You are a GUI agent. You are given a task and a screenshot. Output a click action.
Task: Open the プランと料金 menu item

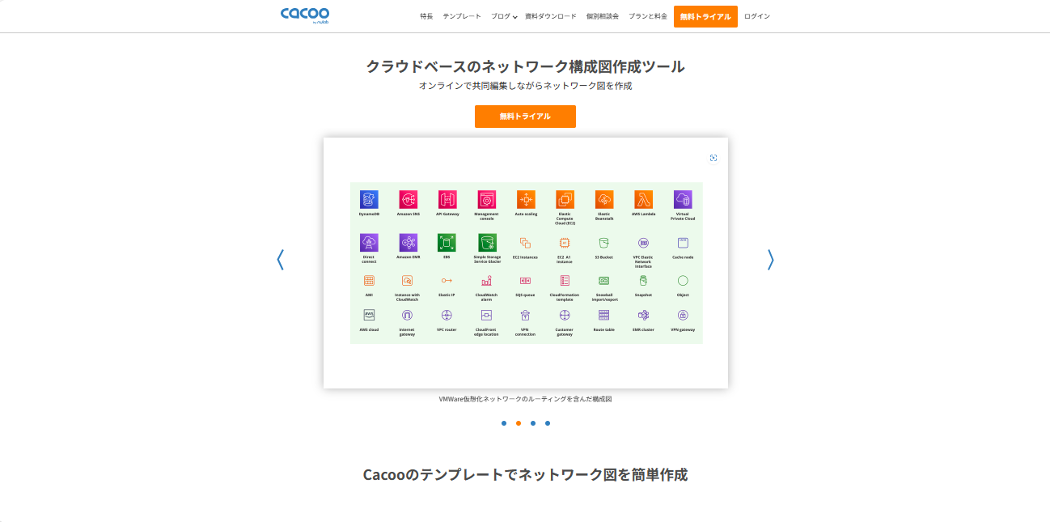[x=647, y=16]
